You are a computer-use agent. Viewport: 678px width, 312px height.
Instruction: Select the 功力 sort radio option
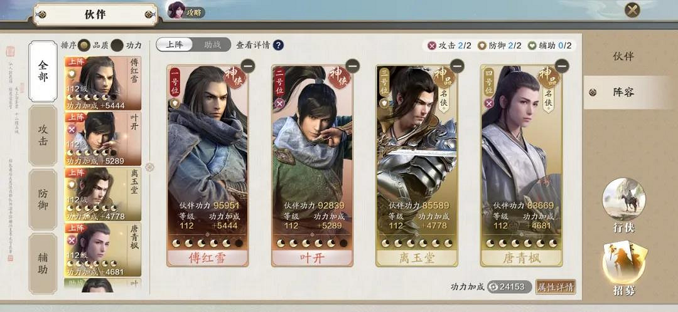(x=117, y=45)
